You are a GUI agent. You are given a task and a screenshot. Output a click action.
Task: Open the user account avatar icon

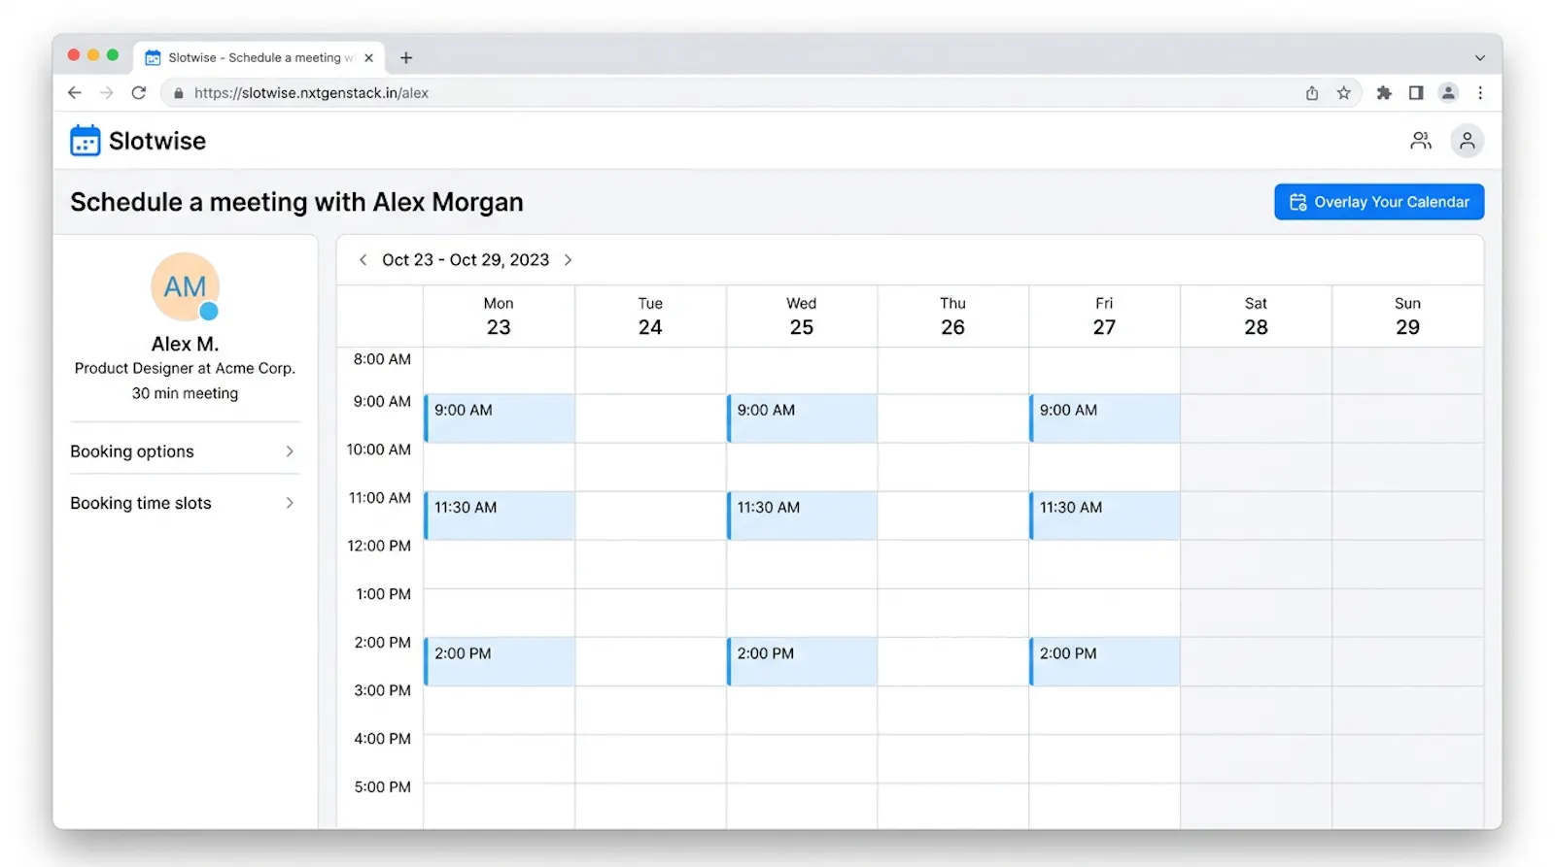1467,141
